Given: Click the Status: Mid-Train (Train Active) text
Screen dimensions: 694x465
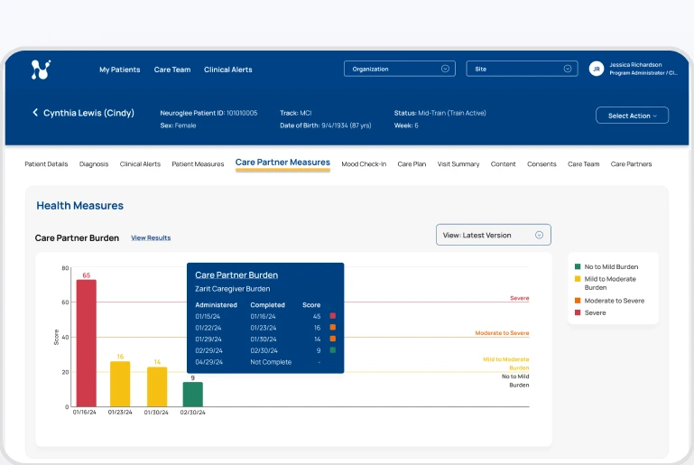Looking at the screenshot, I should 440,113.
